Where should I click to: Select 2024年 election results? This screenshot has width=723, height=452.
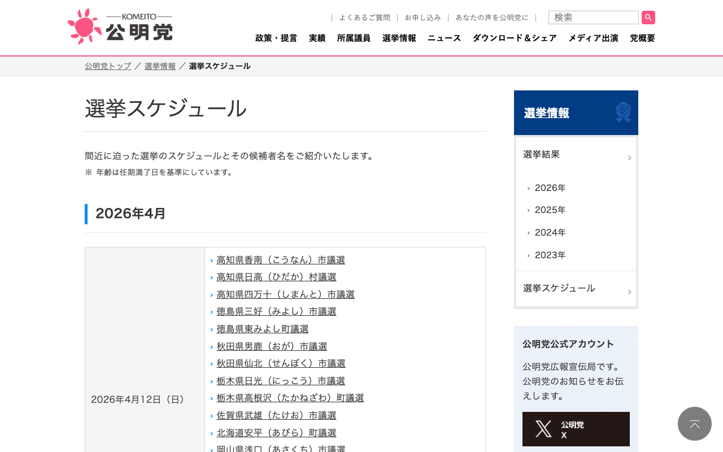point(550,233)
